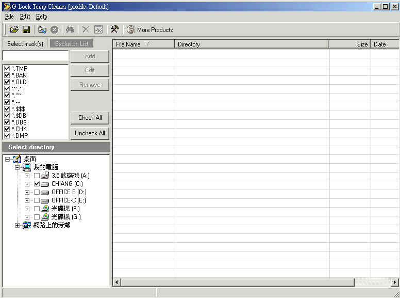Expand the CD drive (G:) node
Screen dimensions: 400x298
27,217
